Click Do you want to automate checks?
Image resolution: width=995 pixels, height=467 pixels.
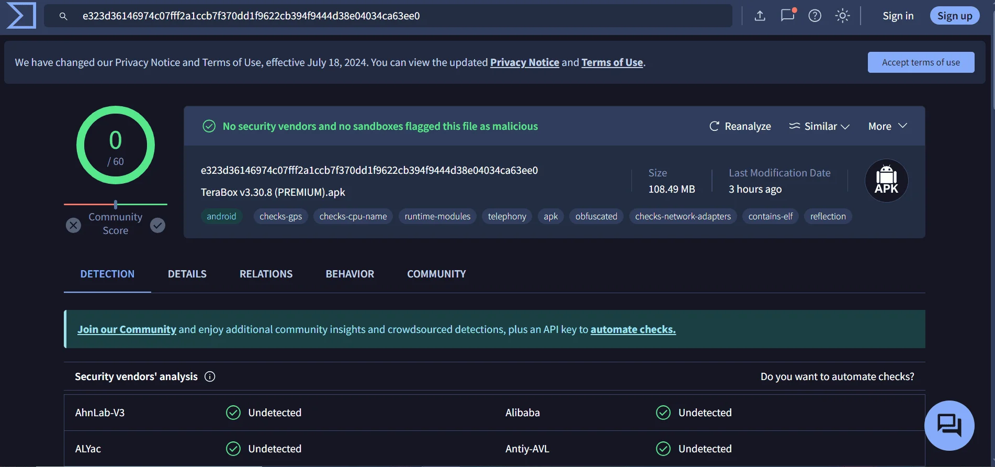click(x=837, y=376)
